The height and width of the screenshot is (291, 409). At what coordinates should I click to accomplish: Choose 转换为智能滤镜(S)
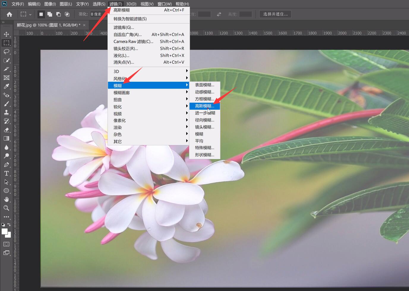tap(149, 19)
